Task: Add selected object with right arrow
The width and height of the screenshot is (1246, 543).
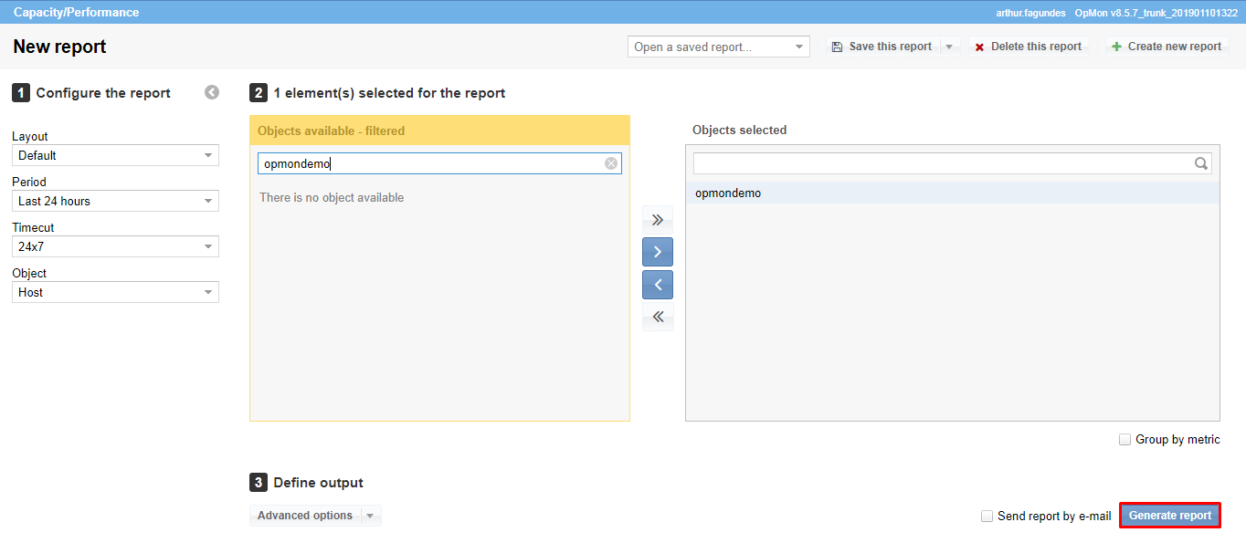Action: pos(657,252)
